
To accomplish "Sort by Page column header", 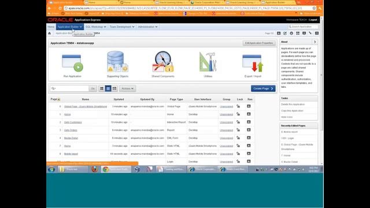I will pyautogui.click(x=55, y=99).
